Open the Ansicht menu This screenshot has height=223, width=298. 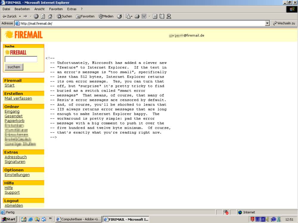tap(39, 9)
